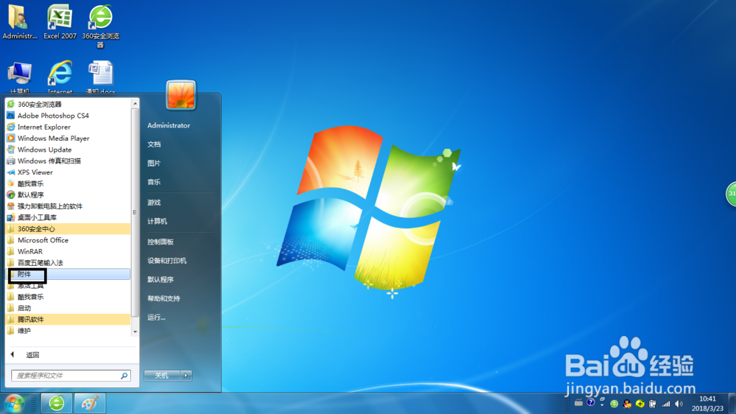The width and height of the screenshot is (736, 414).
Task: Click the 360 安全卫士 tray icon
Action: pos(640,404)
